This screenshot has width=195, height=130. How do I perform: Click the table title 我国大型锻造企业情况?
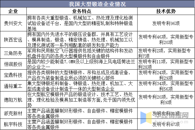[x=97, y=4]
